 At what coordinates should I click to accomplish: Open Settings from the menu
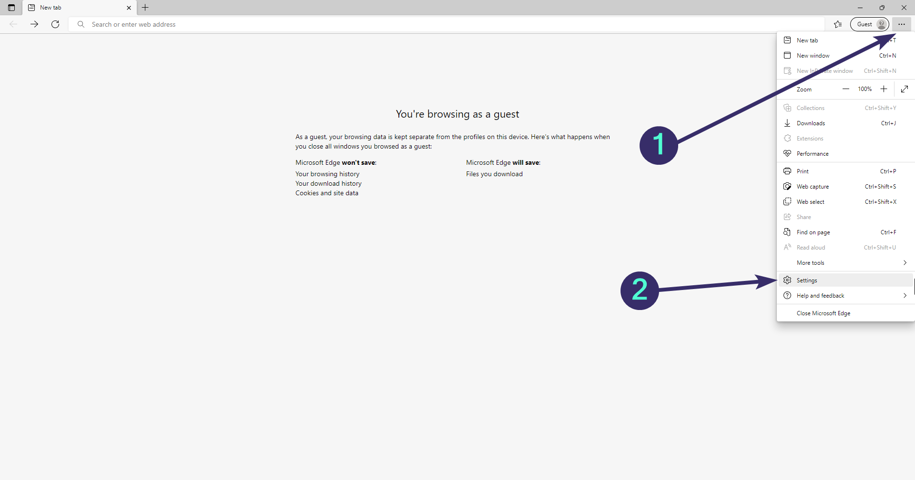coord(807,280)
